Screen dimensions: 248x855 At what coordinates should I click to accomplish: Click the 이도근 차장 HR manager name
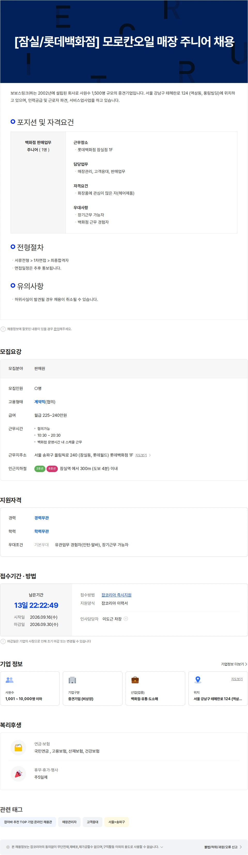[x=112, y=619]
